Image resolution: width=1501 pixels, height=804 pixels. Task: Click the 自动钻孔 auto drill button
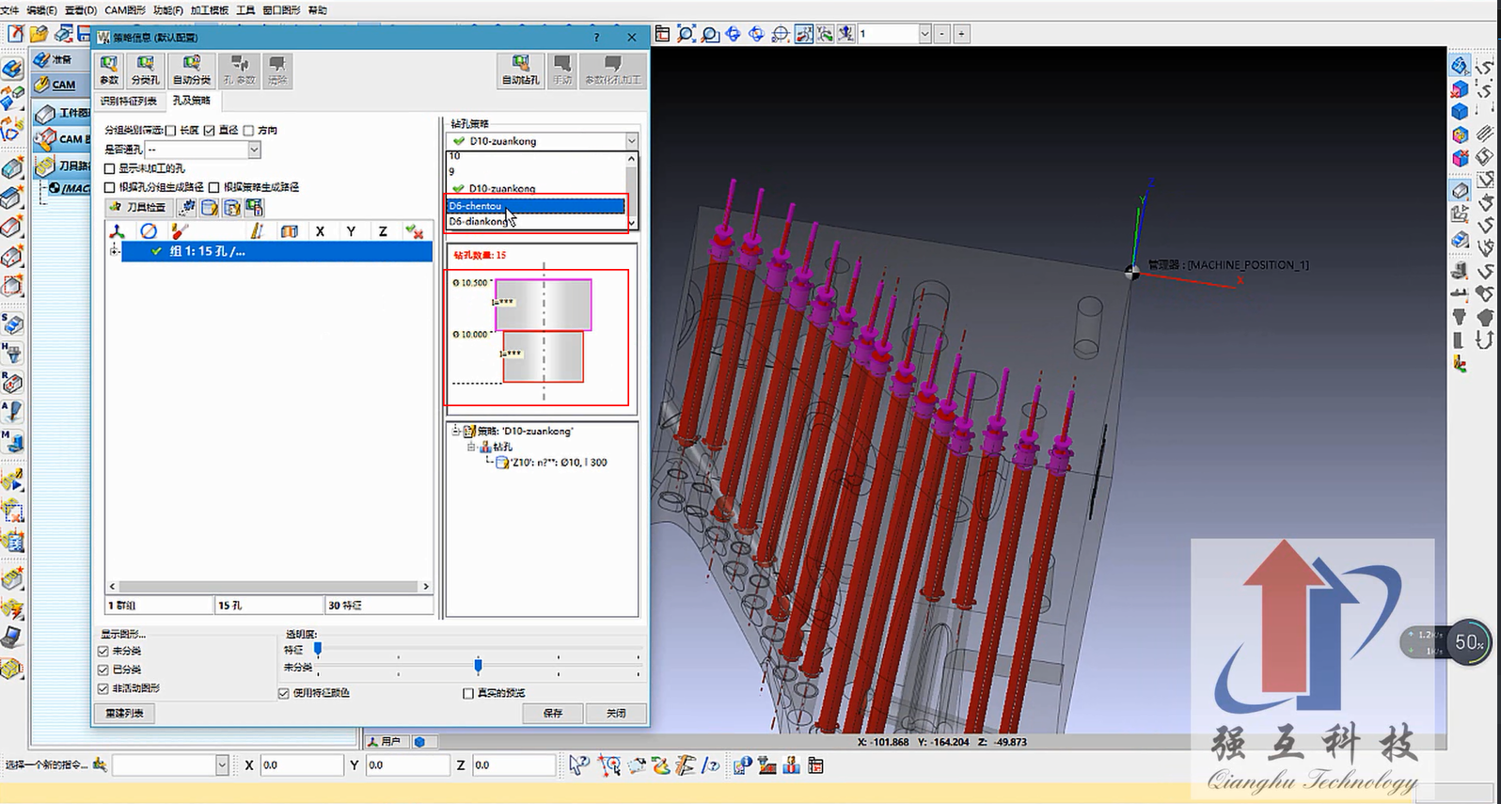tap(520, 71)
